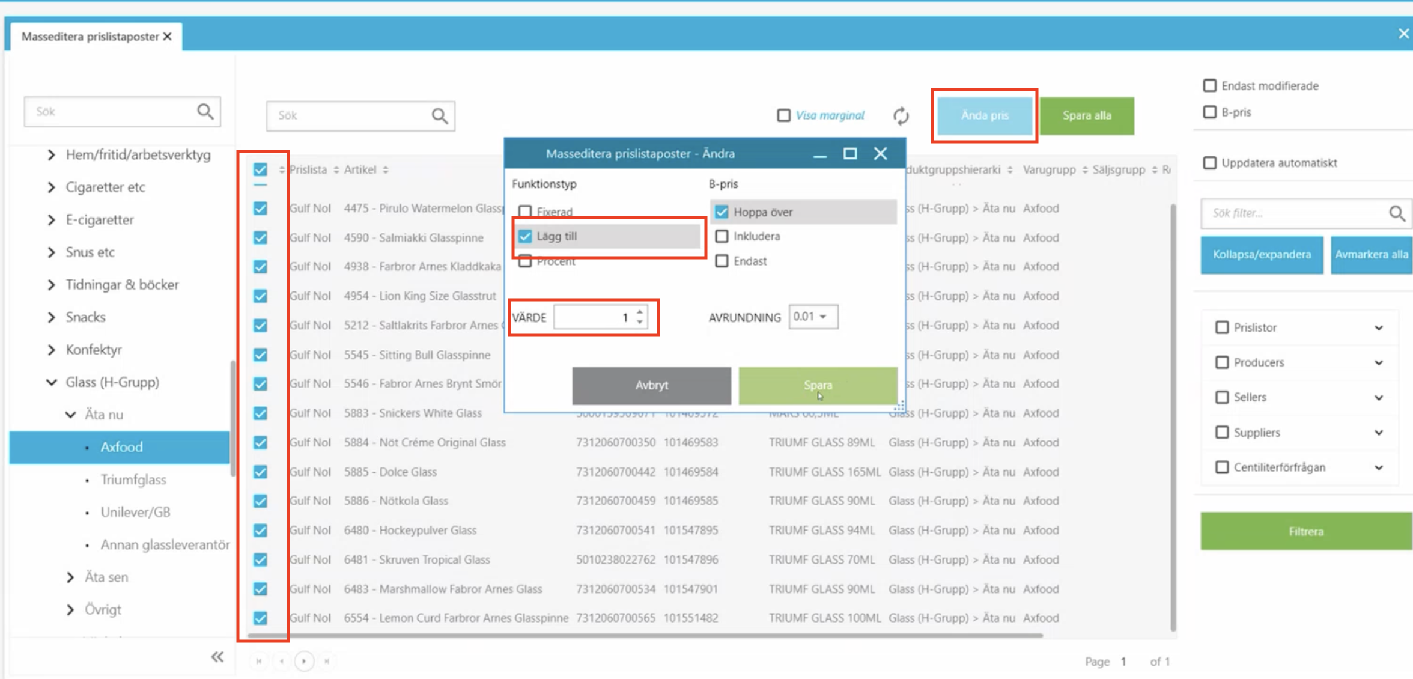Toggle the Lägg till checkbox
Viewport: 1413px width, 679px height.
(525, 236)
